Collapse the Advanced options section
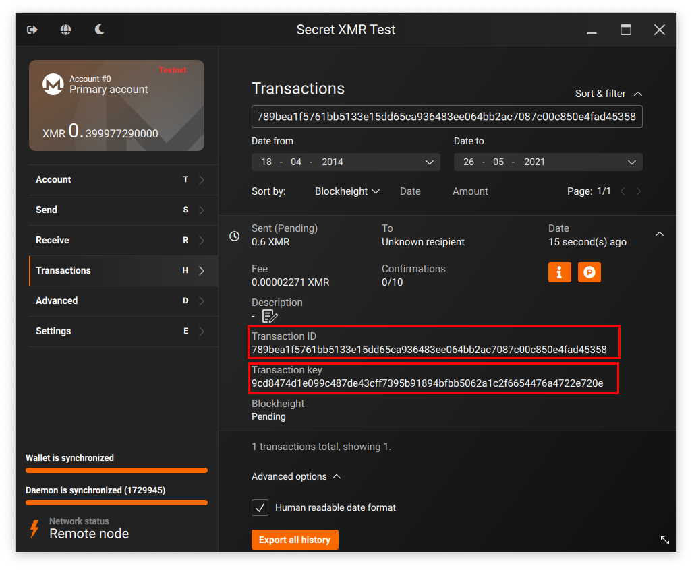 coord(296,476)
